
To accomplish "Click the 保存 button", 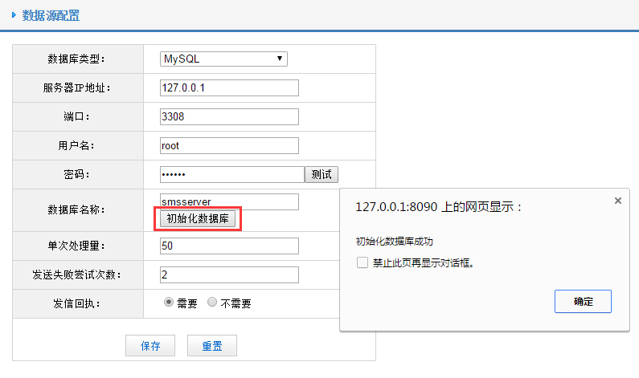I will point(150,346).
